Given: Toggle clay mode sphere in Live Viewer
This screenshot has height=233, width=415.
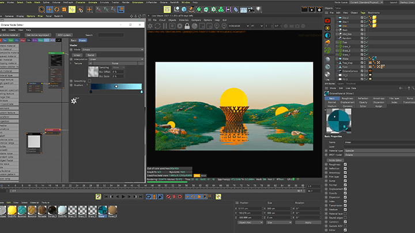Looking at the screenshot, I should (x=195, y=26).
